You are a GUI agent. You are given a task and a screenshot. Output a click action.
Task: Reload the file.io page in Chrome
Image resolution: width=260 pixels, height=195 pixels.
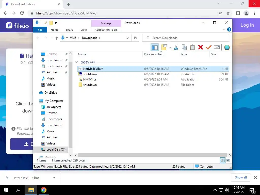point(22,13)
